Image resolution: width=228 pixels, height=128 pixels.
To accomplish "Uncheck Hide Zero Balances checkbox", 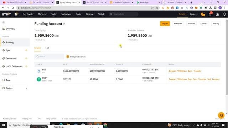I will 68,57.
